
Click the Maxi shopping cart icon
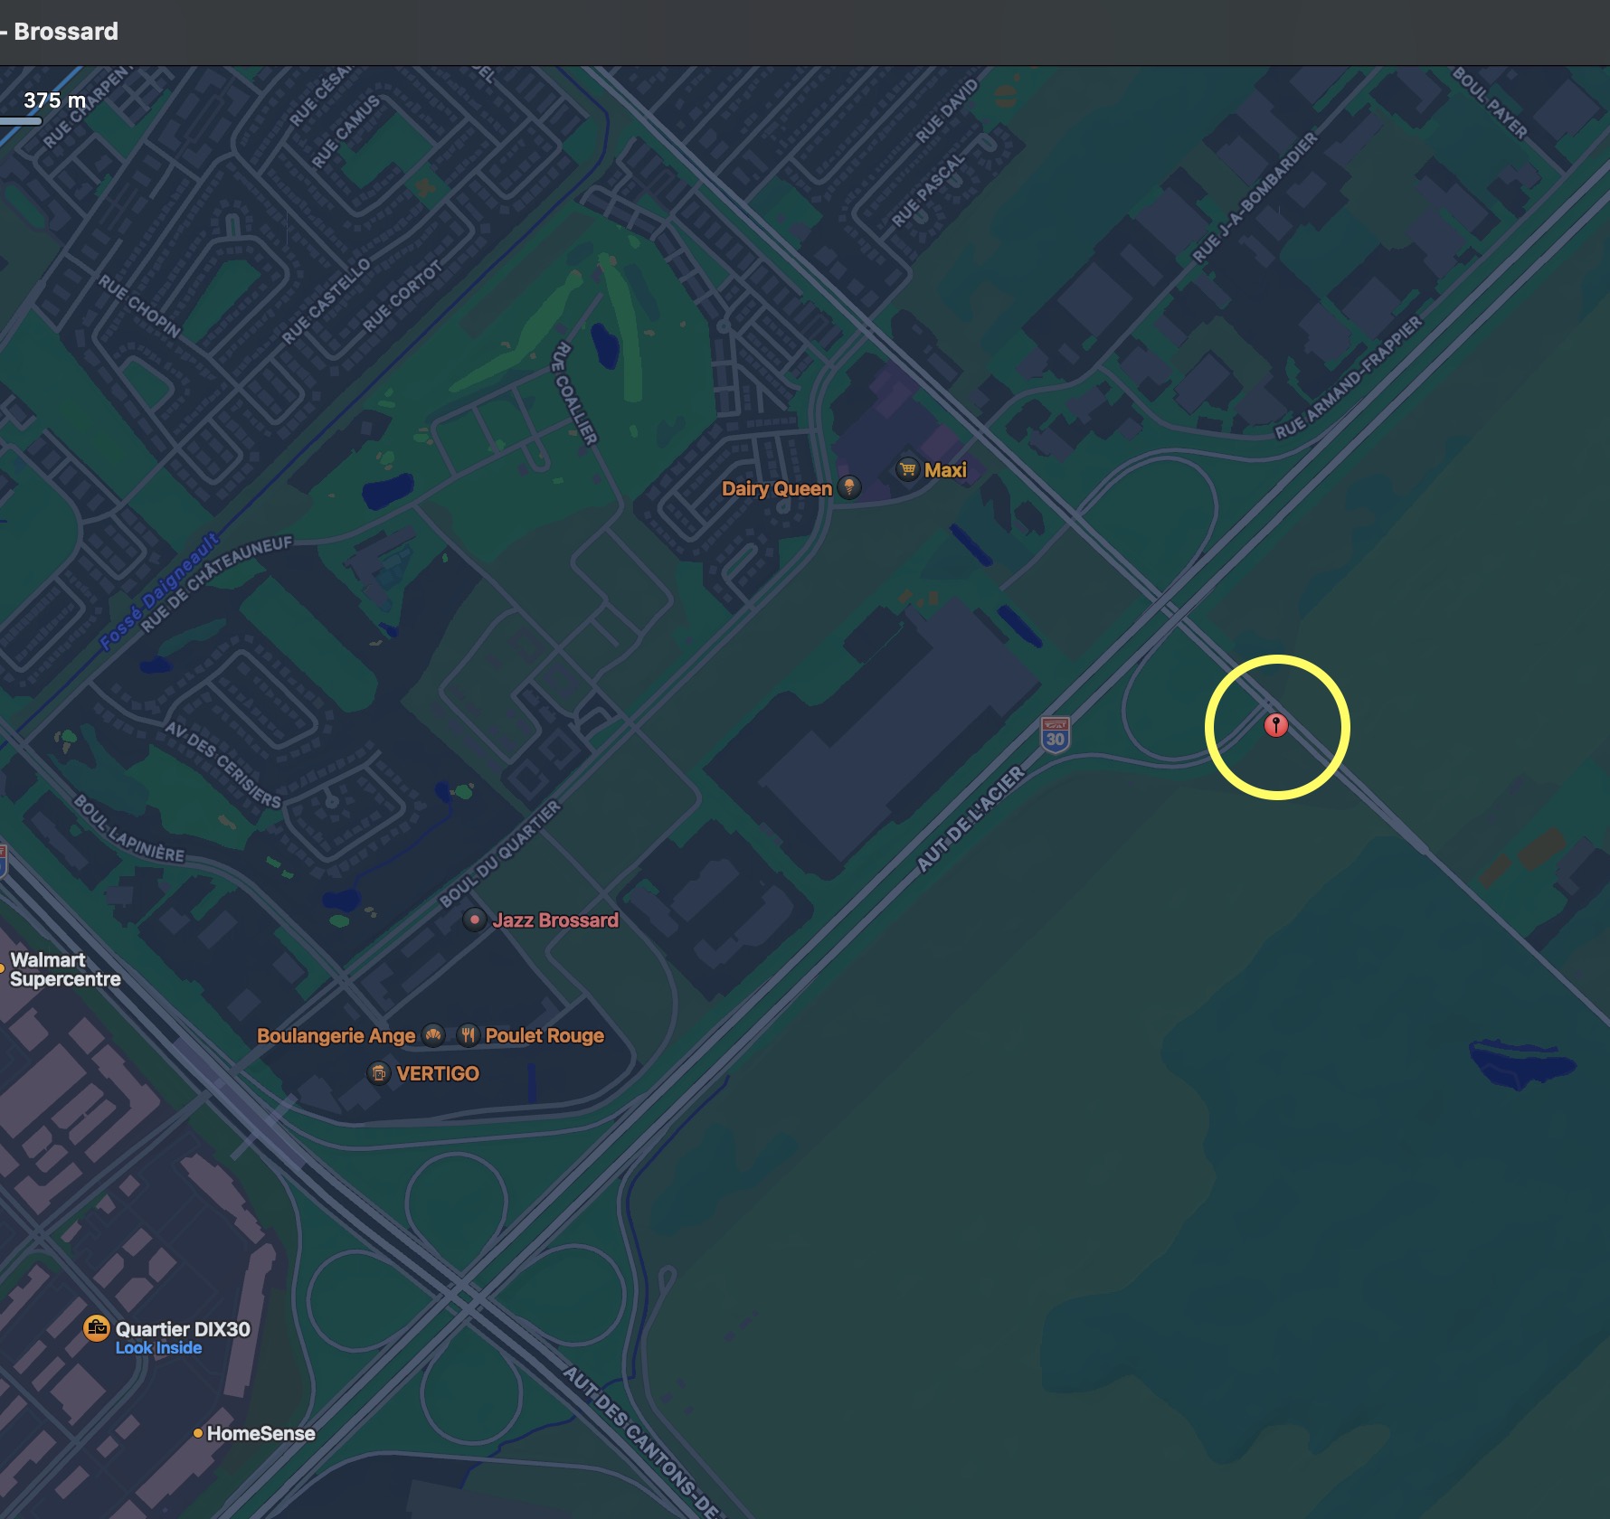tap(907, 469)
